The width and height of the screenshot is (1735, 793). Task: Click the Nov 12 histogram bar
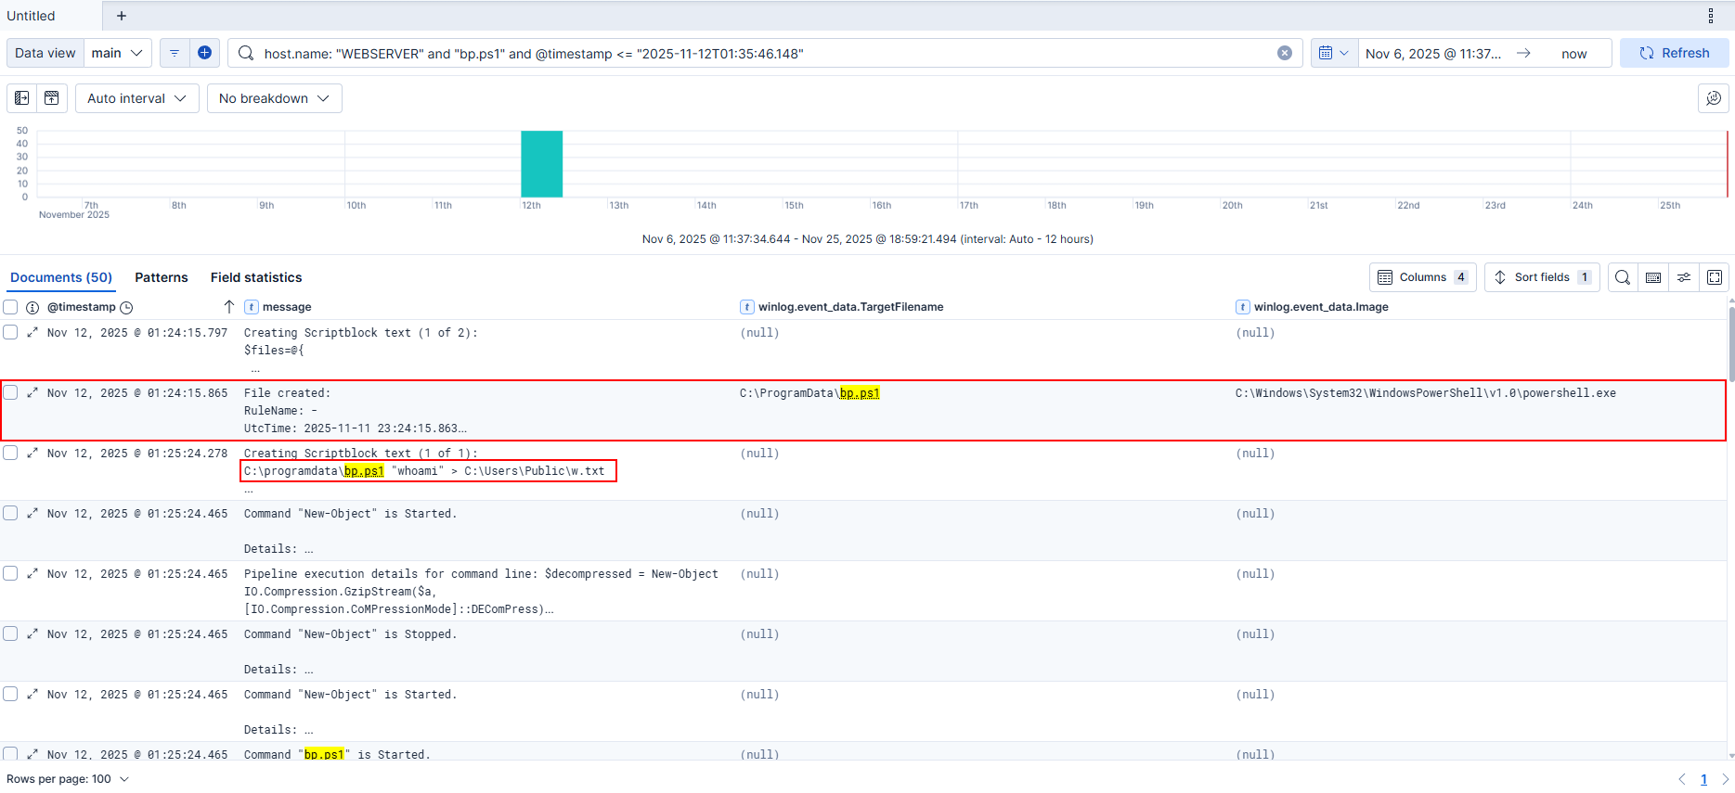[541, 164]
